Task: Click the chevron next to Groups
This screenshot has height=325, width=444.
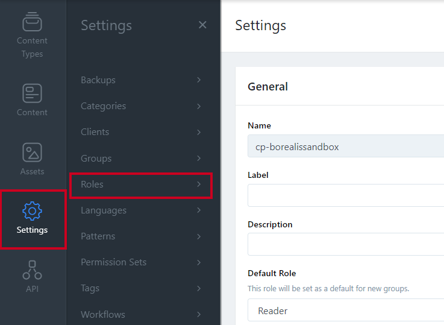Action: coord(199,158)
